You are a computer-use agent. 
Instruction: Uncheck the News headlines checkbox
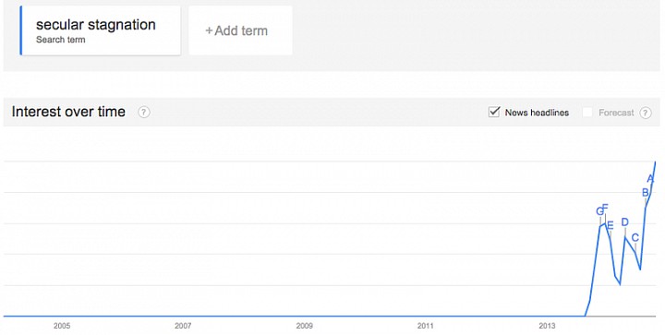[x=494, y=112]
